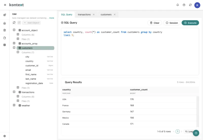Click the top sidebar dashboard icon
203x140 pixels.
[x=5, y=15]
